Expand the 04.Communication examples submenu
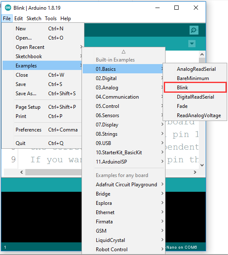Viewport: 228px width, 255px height. 123,97
